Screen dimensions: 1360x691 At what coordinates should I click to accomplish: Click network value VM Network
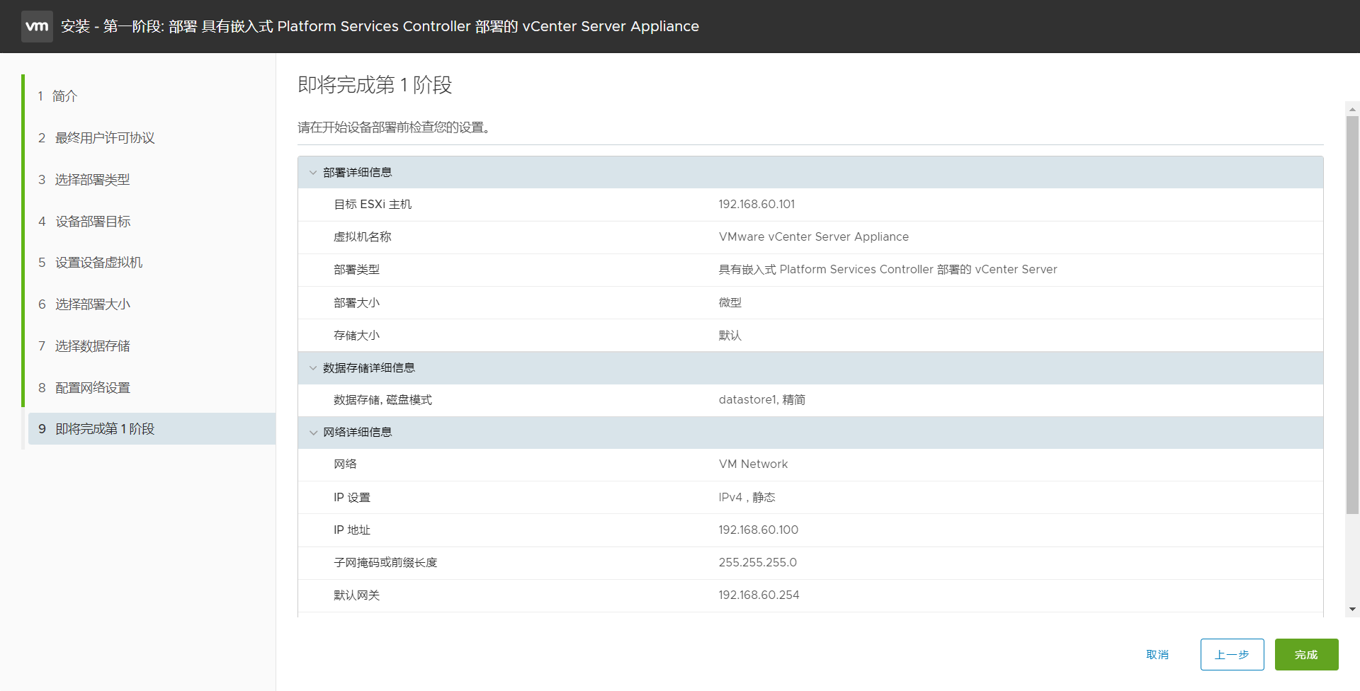point(753,464)
